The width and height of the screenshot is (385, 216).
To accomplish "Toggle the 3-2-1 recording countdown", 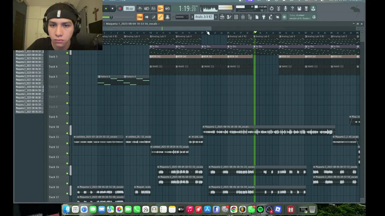I will pyautogui.click(x=153, y=8).
